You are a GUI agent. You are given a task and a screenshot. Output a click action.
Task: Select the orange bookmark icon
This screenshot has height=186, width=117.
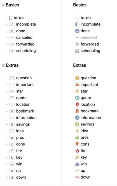coord(77,111)
